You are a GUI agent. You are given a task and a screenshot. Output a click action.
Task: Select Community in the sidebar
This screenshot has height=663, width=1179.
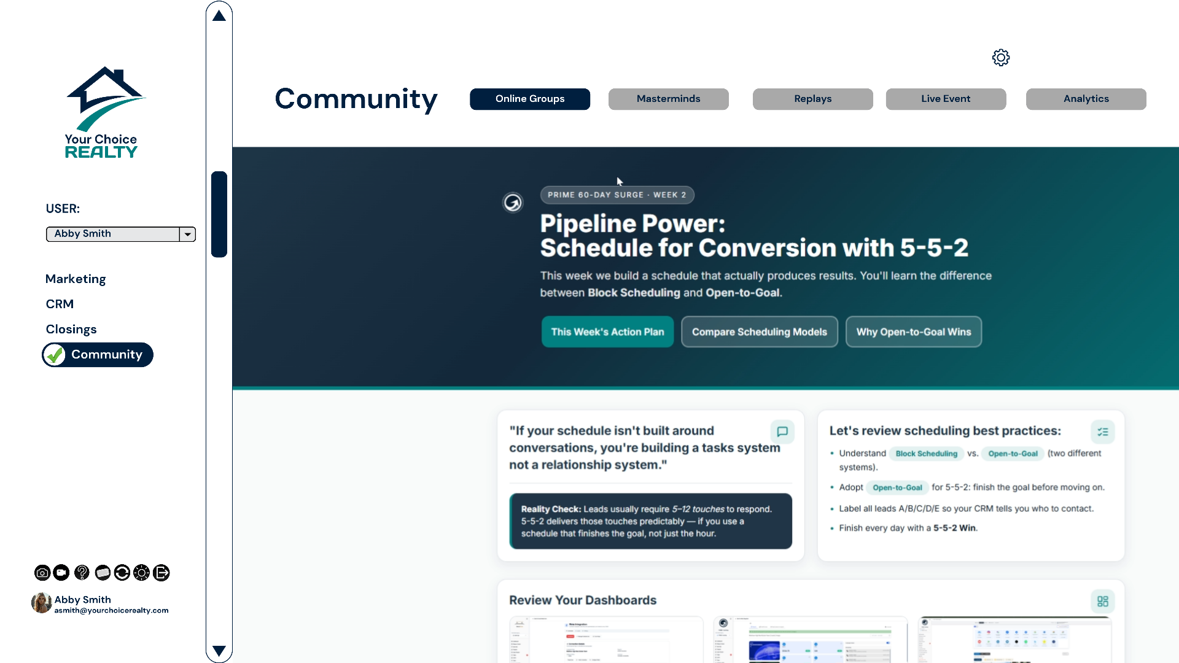98,355
